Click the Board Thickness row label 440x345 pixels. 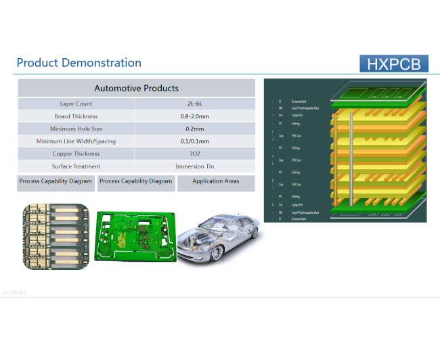click(76, 116)
